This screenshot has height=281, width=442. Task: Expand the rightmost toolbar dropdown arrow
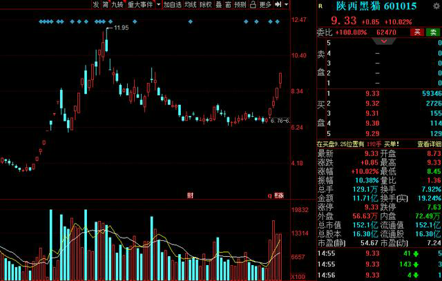[x=287, y=4]
